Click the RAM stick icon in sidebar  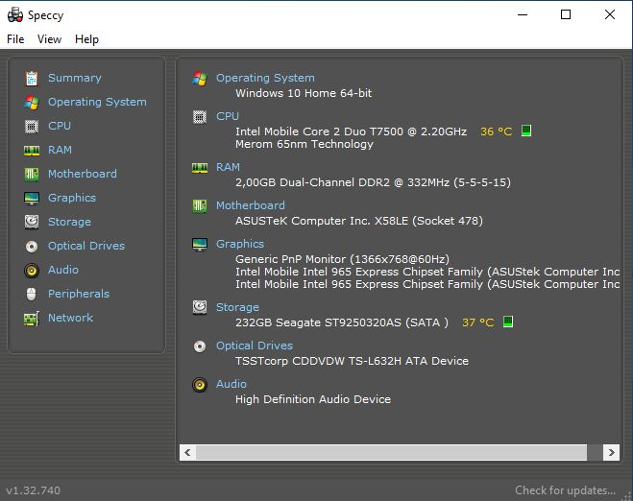[32, 151]
